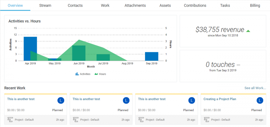Click the Activities bar chart legend icon

click(x=77, y=74)
